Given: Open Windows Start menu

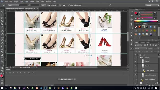Looking at the screenshot, I should point(2,88).
